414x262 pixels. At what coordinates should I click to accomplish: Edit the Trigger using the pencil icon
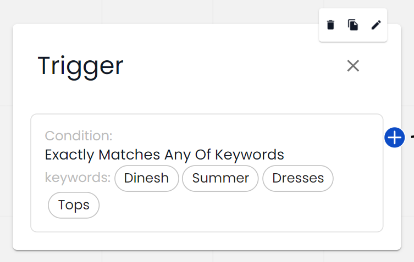click(376, 25)
